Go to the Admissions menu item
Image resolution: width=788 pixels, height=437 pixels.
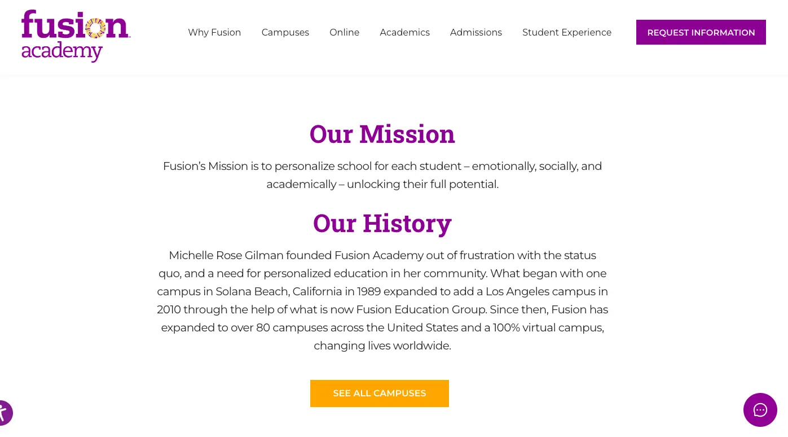pos(476,33)
